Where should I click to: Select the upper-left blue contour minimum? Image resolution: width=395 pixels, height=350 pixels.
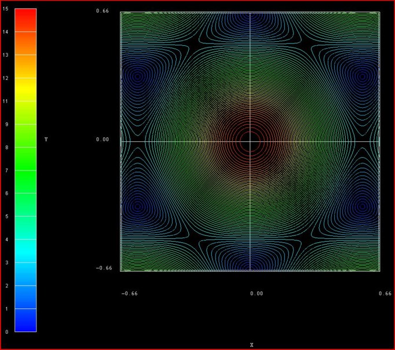138,76
